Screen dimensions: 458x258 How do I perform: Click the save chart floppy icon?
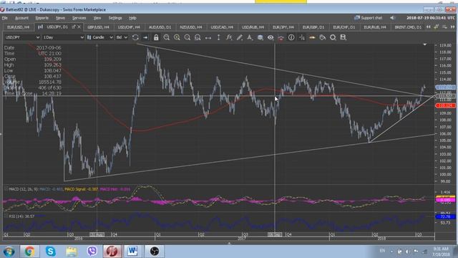(x=343, y=37)
